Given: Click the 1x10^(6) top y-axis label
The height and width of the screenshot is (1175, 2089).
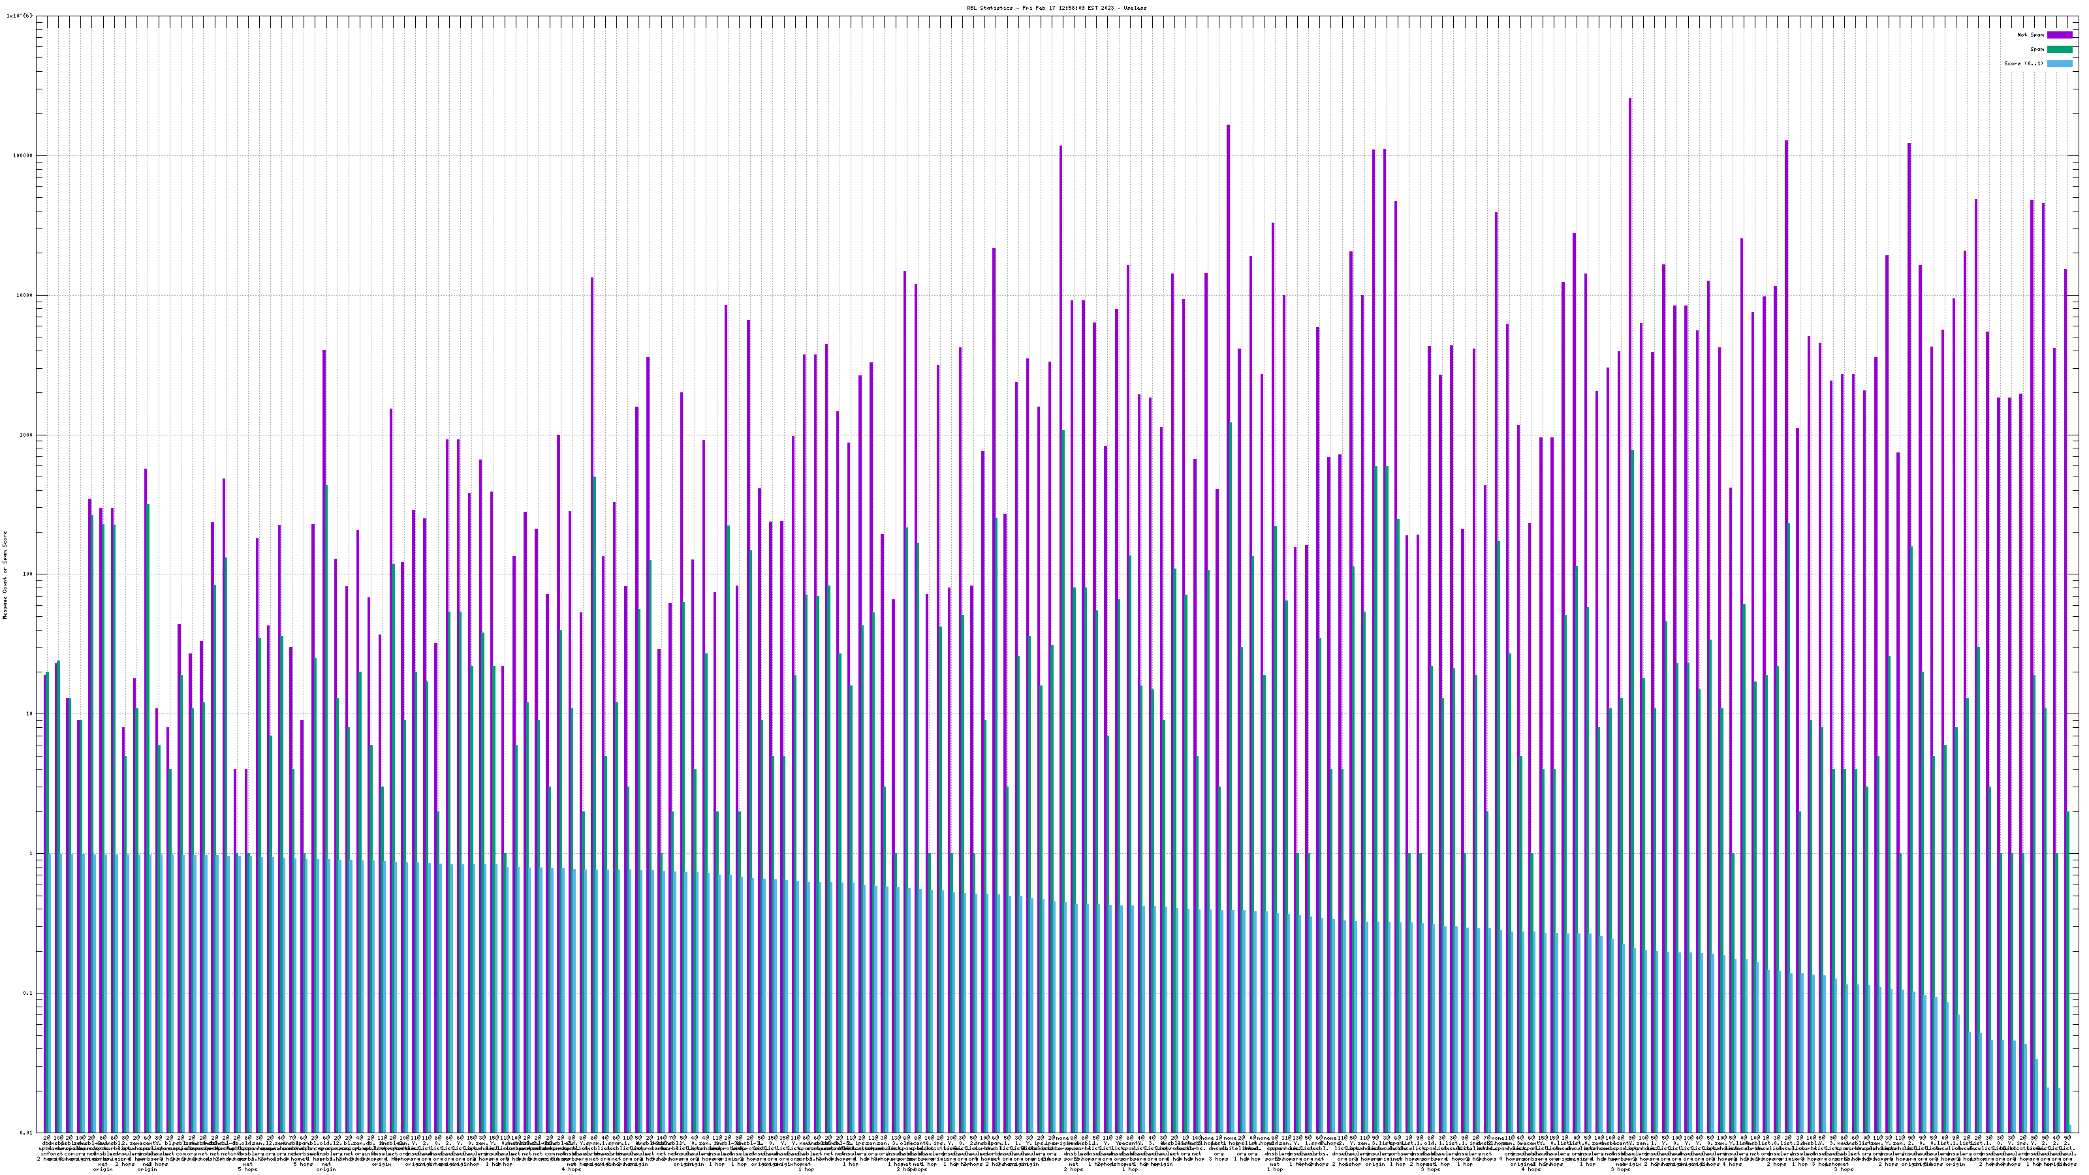Looking at the screenshot, I should pyautogui.click(x=20, y=16).
